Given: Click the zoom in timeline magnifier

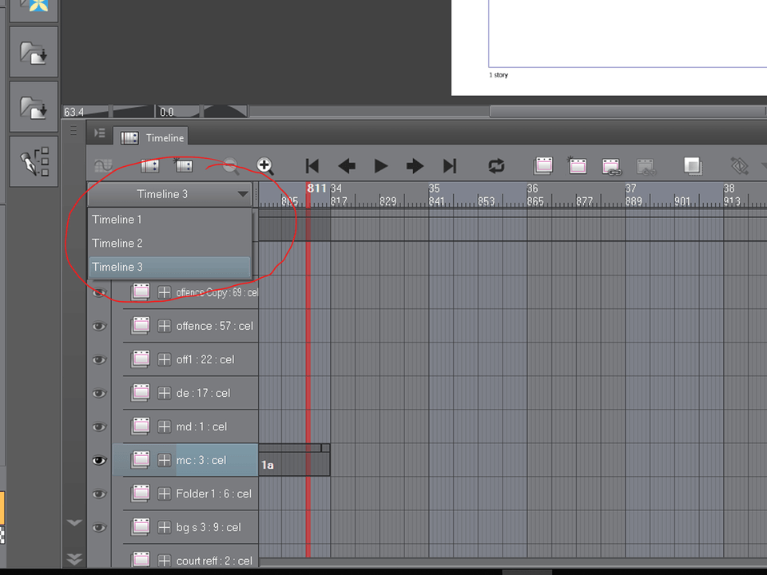Looking at the screenshot, I should [x=265, y=166].
